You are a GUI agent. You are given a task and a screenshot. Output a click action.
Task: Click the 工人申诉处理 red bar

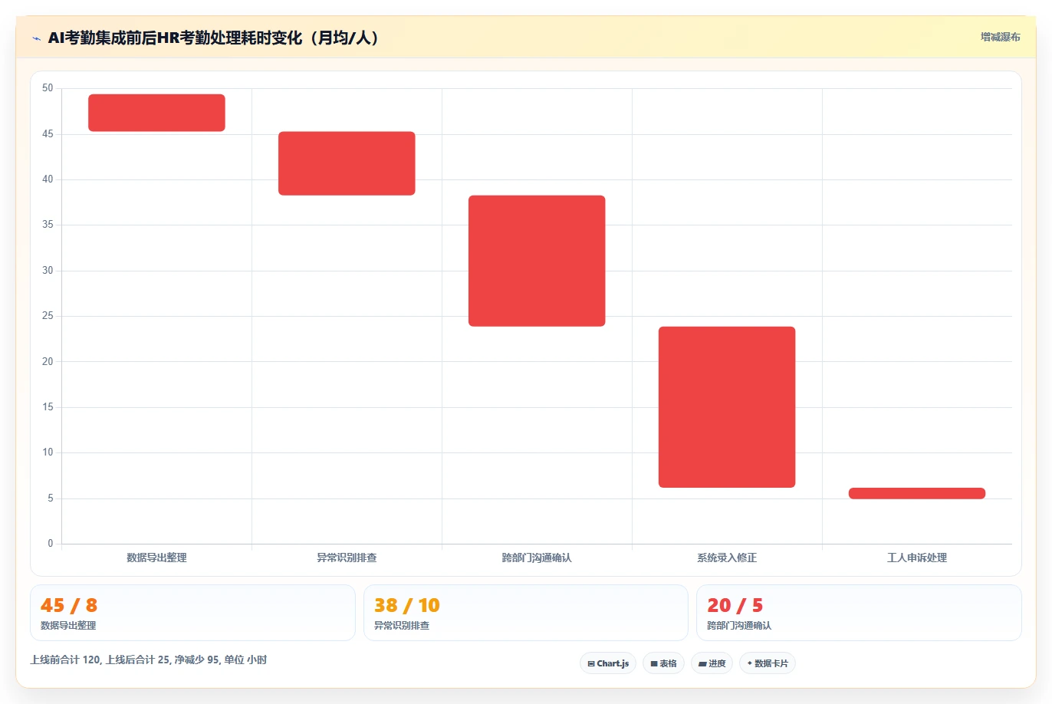click(917, 493)
